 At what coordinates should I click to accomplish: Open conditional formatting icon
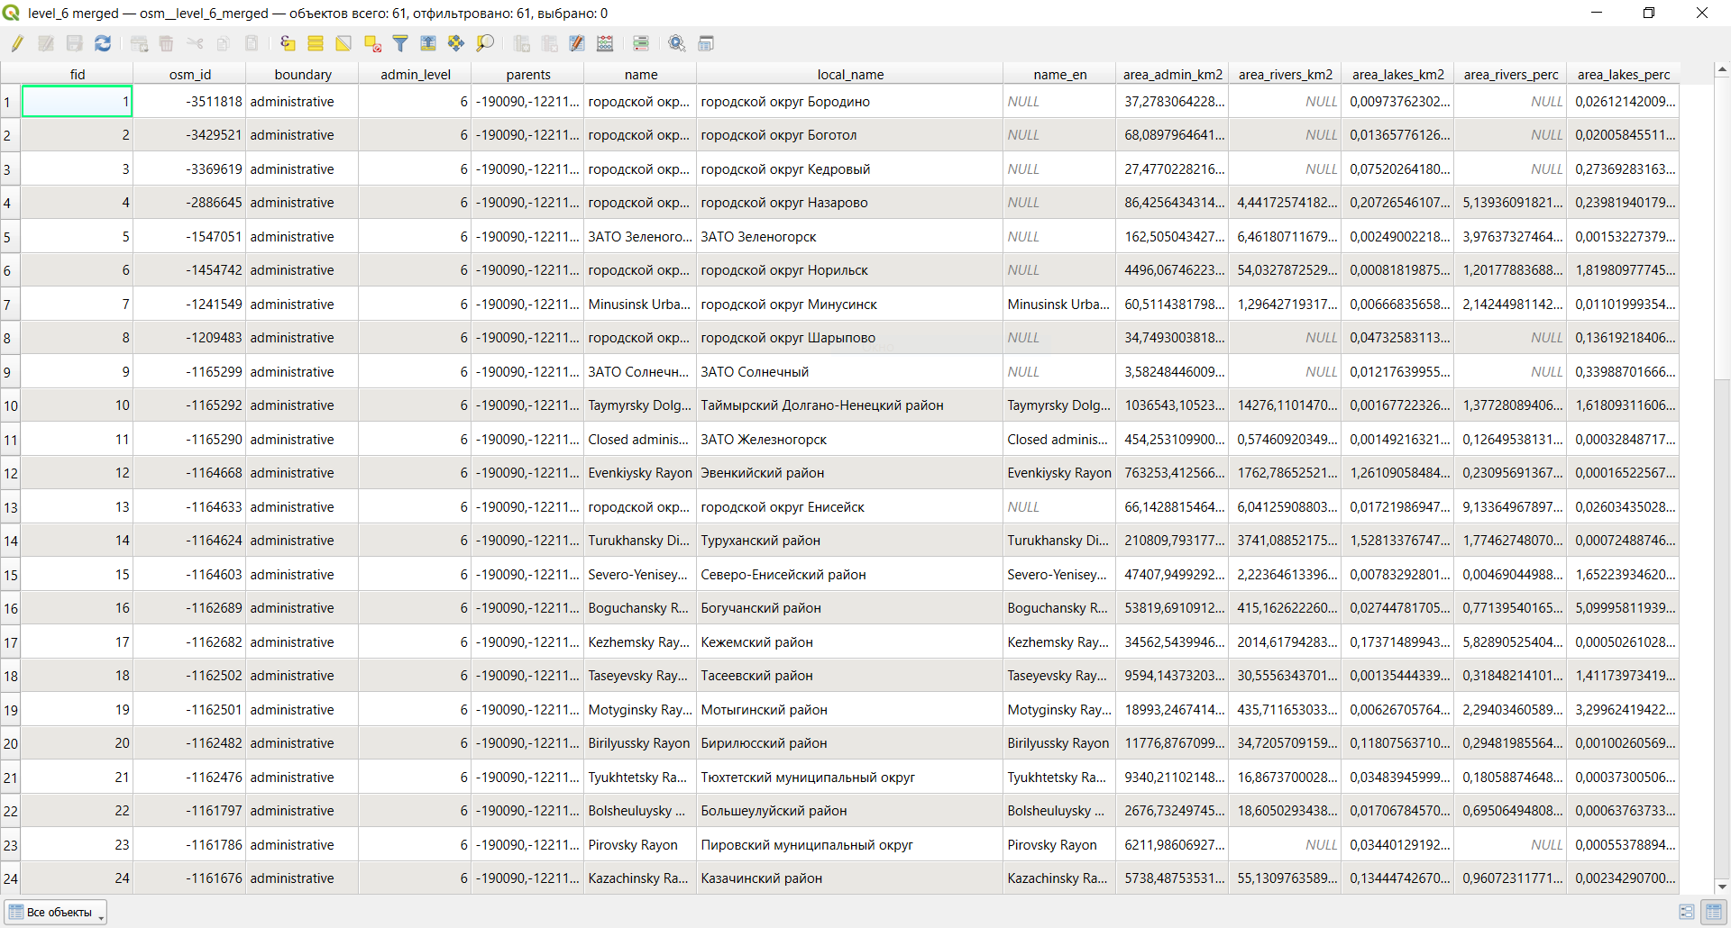(641, 43)
